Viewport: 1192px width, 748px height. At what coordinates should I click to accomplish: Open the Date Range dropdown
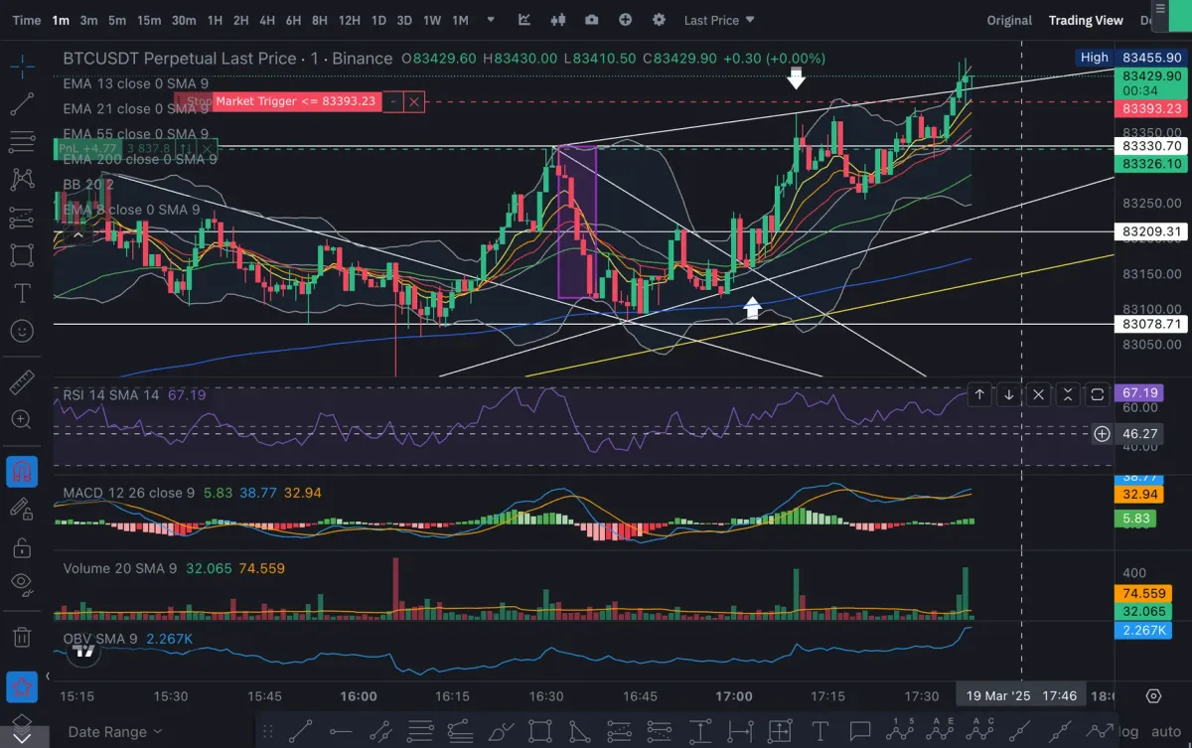[115, 732]
